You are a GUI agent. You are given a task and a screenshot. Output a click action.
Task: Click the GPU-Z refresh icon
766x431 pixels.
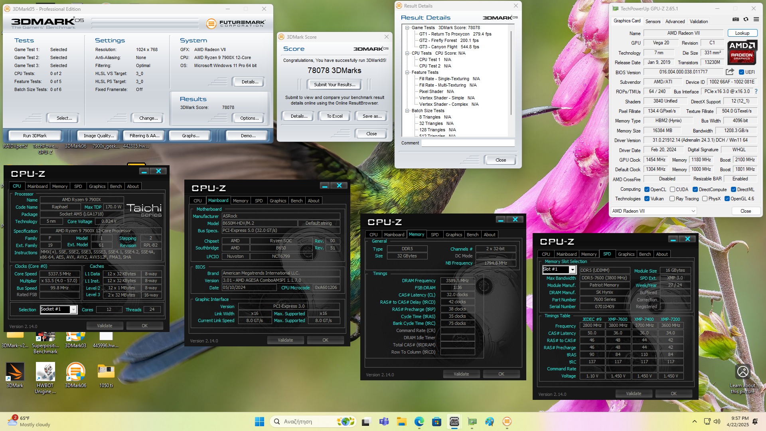pyautogui.click(x=746, y=19)
